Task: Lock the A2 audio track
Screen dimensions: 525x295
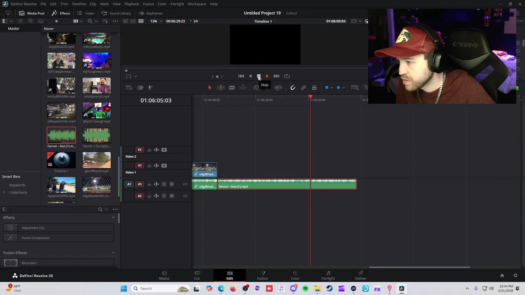Action: 149,196
